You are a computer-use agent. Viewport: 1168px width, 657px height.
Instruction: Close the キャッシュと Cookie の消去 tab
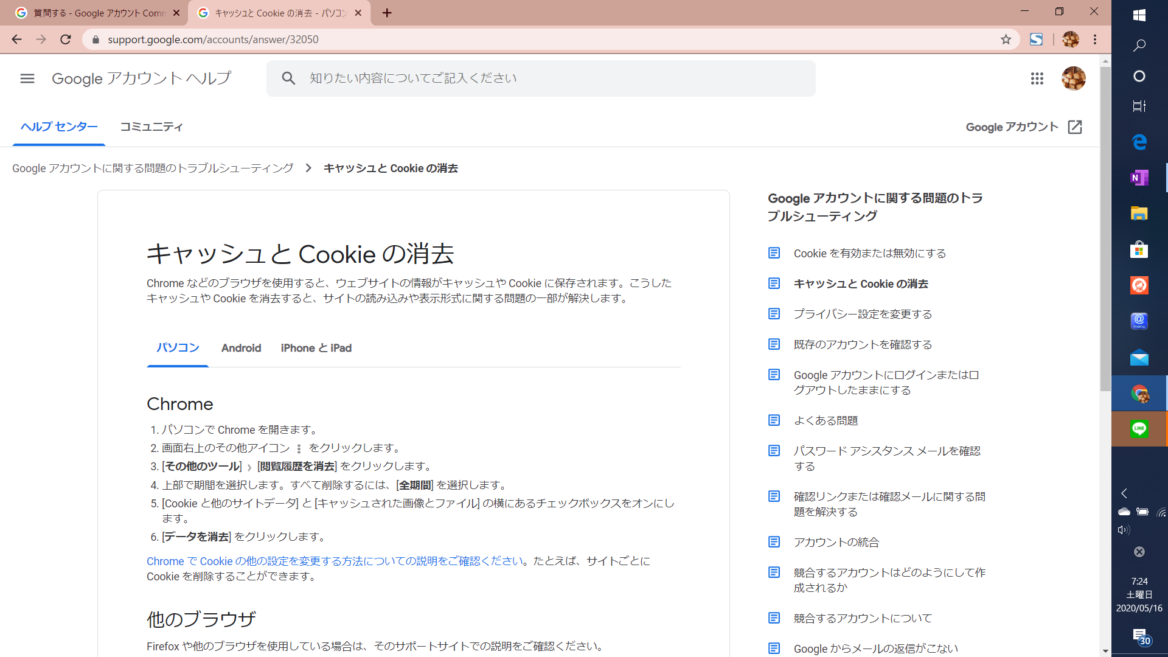pyautogui.click(x=358, y=13)
